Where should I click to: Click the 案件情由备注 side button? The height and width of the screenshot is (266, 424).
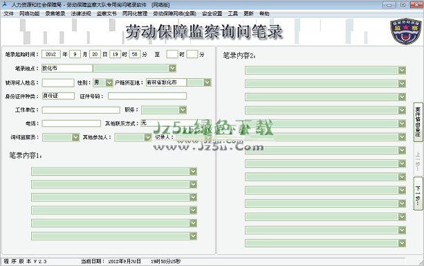418,122
